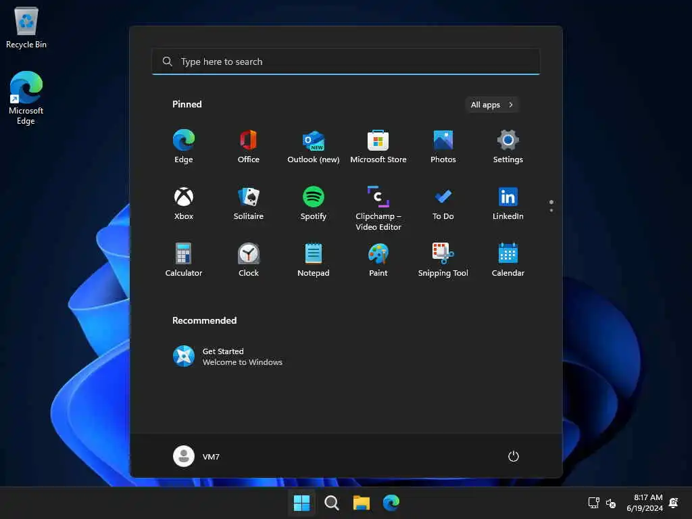Launch the Paint app
Image resolution: width=692 pixels, height=519 pixels.
point(378,260)
